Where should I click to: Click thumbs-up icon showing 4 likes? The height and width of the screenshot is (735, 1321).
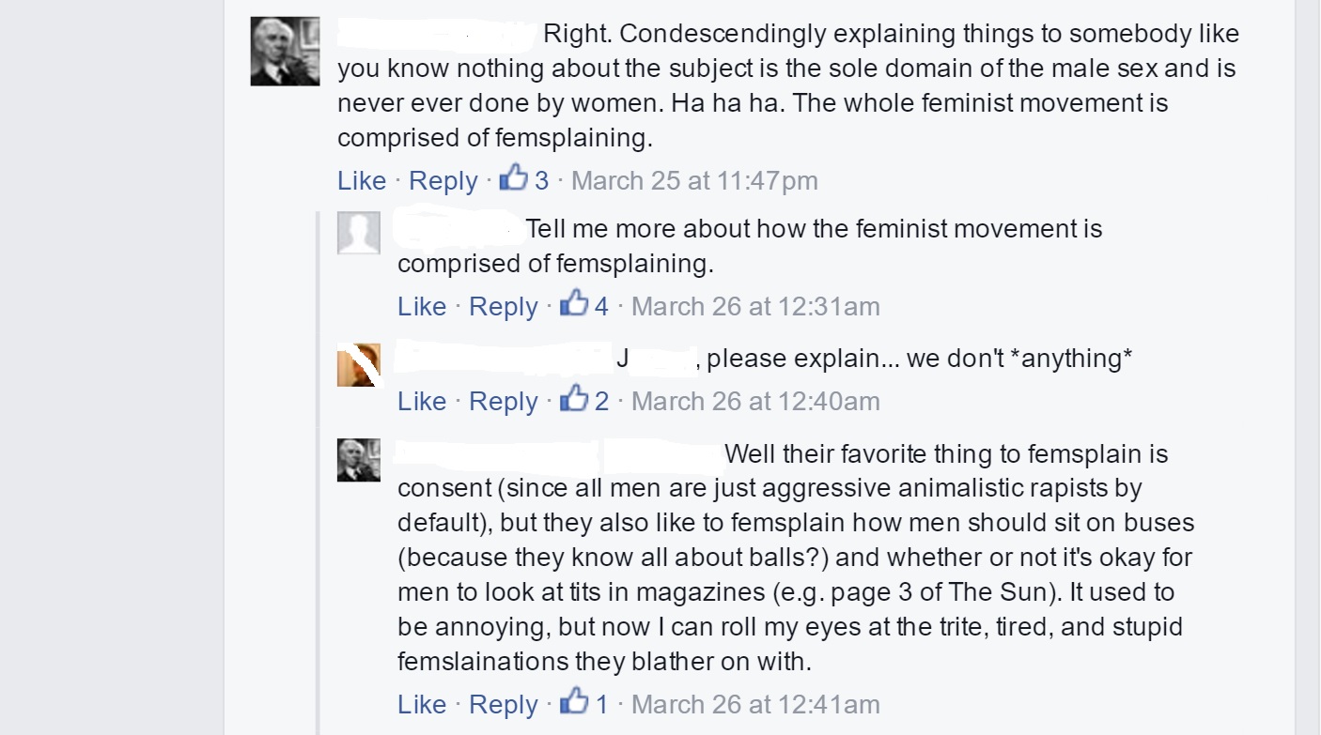[x=573, y=303]
